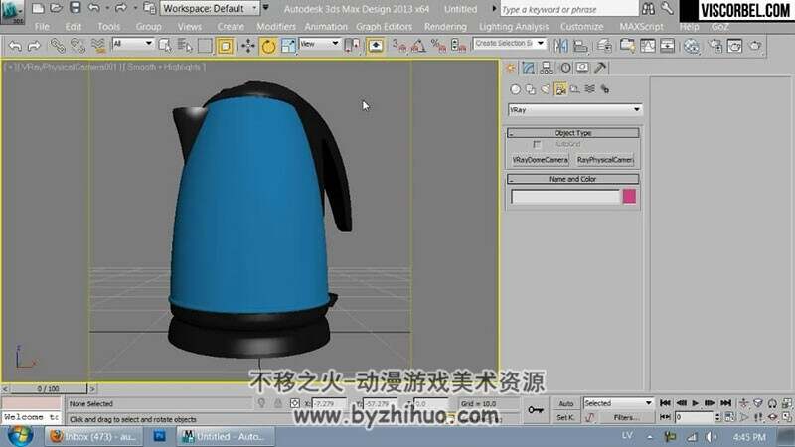The image size is (795, 447).
Task: Select Shapes create category
Action: coord(531,89)
